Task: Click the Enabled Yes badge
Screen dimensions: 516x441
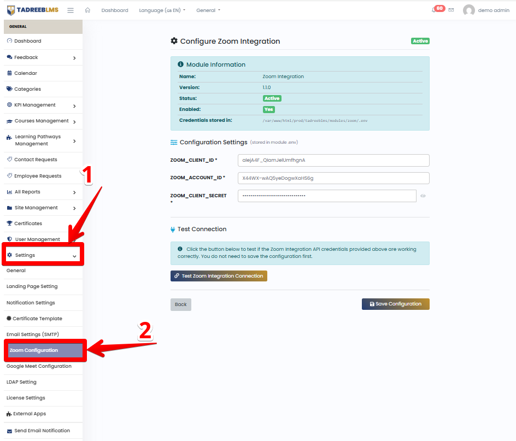Action: coord(268,109)
